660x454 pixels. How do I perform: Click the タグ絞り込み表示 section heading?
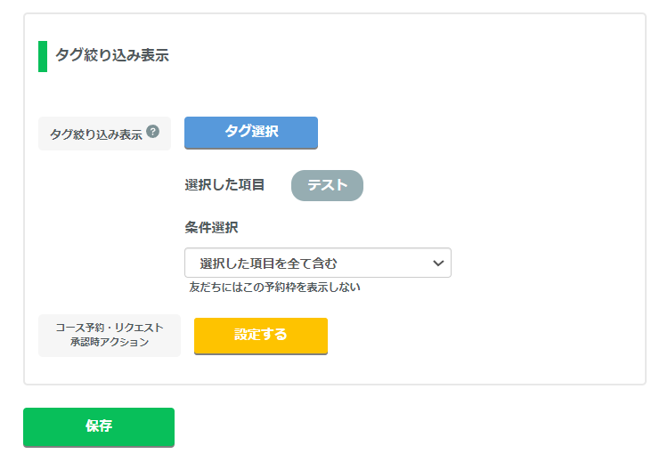tap(112, 55)
